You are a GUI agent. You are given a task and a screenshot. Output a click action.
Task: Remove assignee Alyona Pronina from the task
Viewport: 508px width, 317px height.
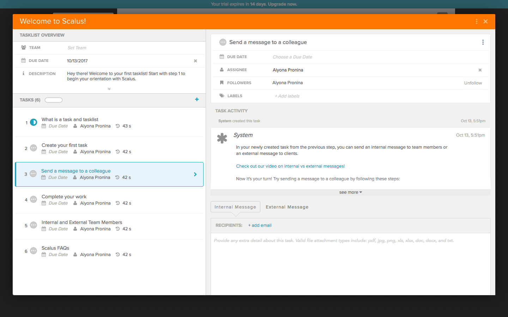tap(480, 70)
